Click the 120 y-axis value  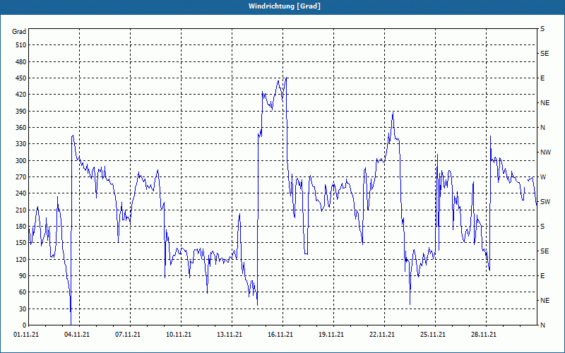click(x=21, y=259)
